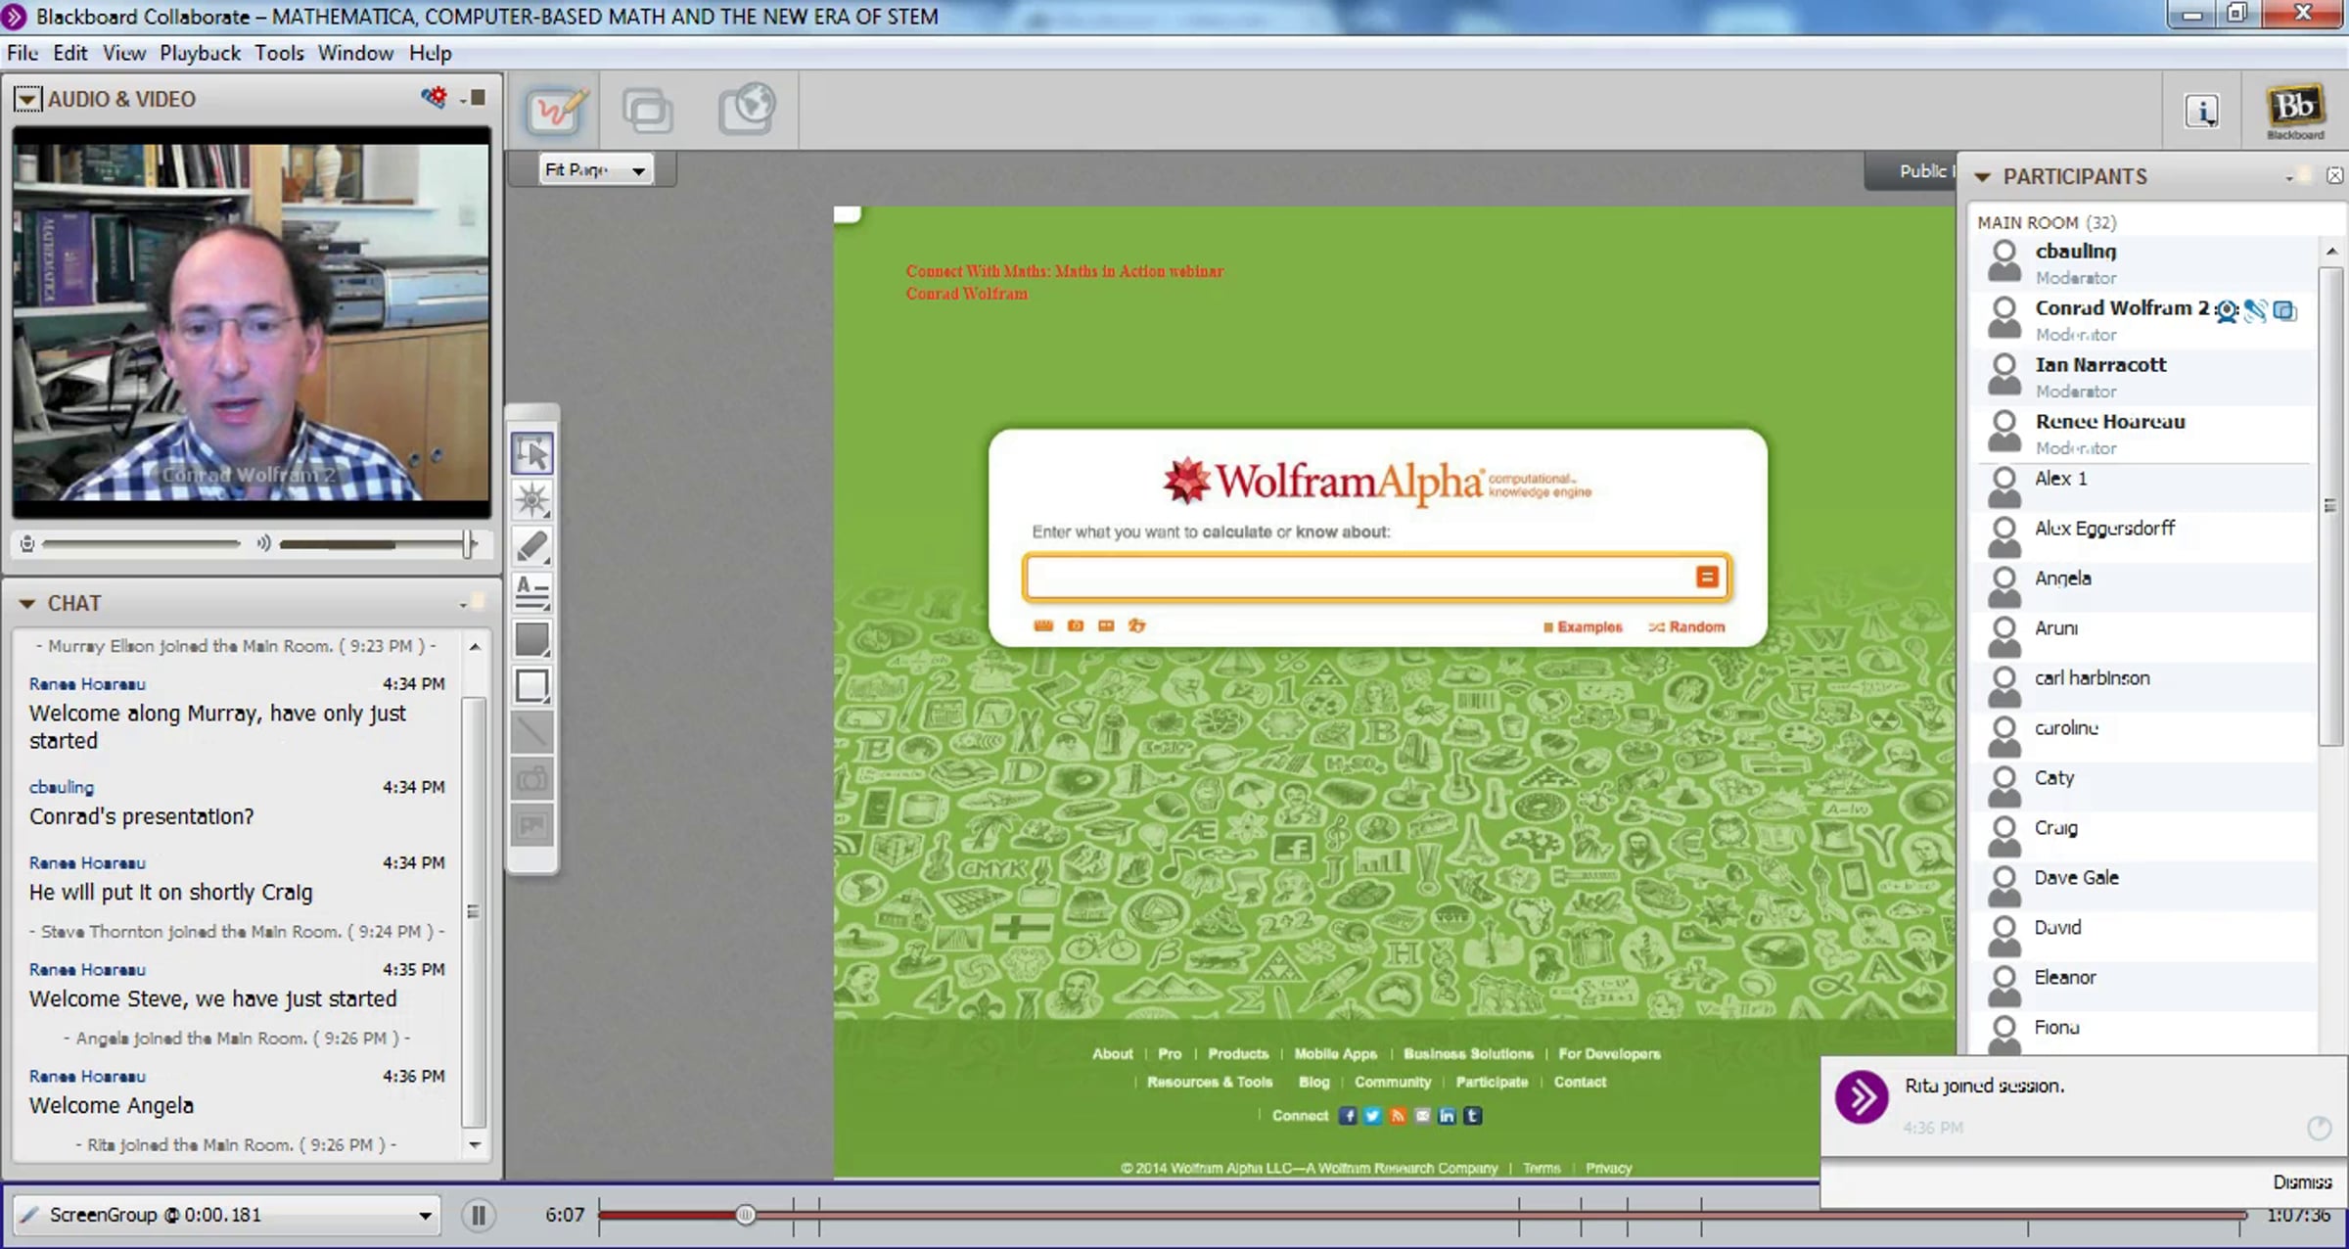Screen dimensions: 2349x1249
Task: Click the WolframAlpha compute submit button
Action: coord(1707,577)
